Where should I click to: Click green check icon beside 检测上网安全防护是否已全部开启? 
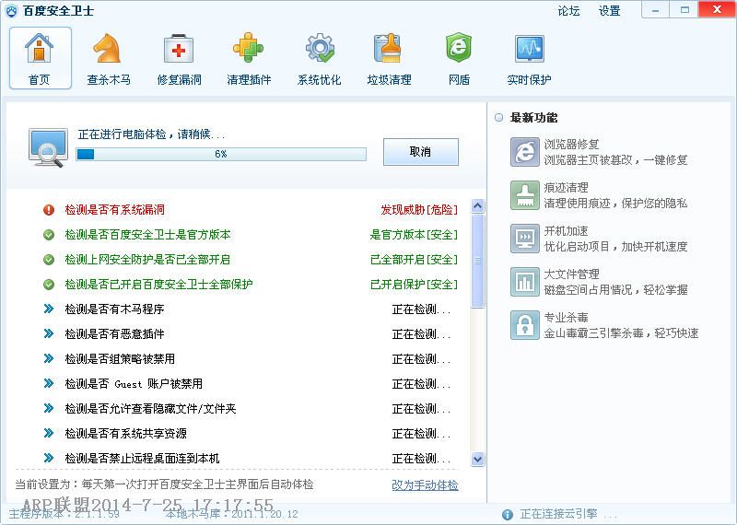[x=49, y=260]
